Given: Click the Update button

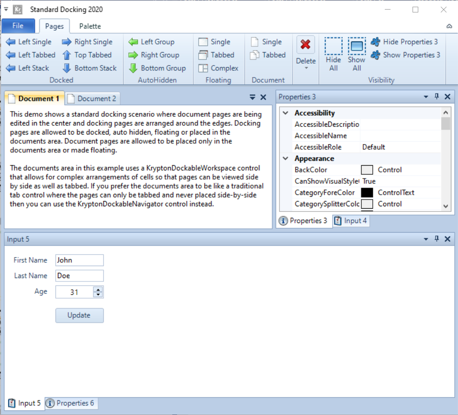Looking at the screenshot, I should [x=79, y=315].
